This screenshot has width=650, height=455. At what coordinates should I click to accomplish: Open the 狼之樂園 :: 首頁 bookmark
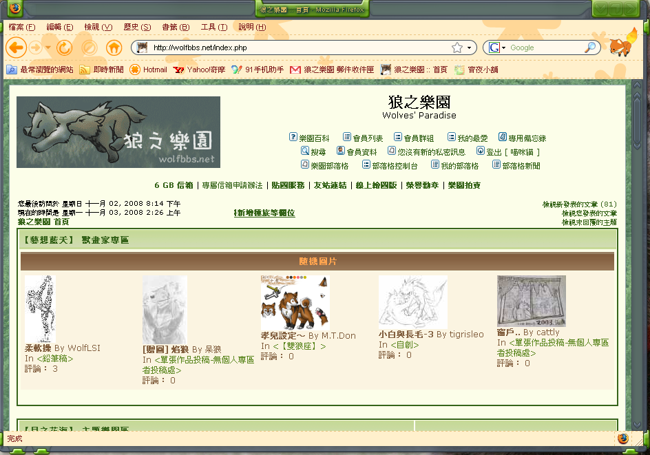(x=414, y=70)
